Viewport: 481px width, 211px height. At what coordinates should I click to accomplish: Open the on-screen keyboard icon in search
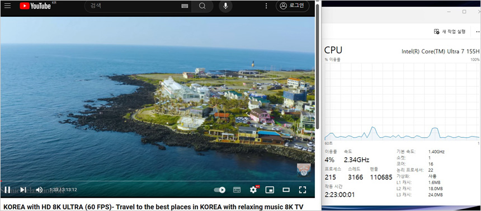[x=185, y=6]
